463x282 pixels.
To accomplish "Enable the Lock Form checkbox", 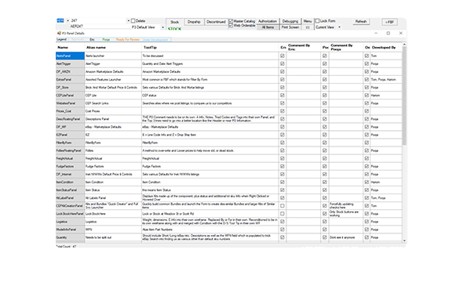I will click(317, 21).
